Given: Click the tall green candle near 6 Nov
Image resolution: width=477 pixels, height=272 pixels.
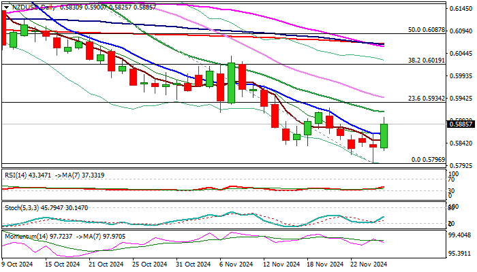Looking at the screenshot, I should pyautogui.click(x=231, y=83).
